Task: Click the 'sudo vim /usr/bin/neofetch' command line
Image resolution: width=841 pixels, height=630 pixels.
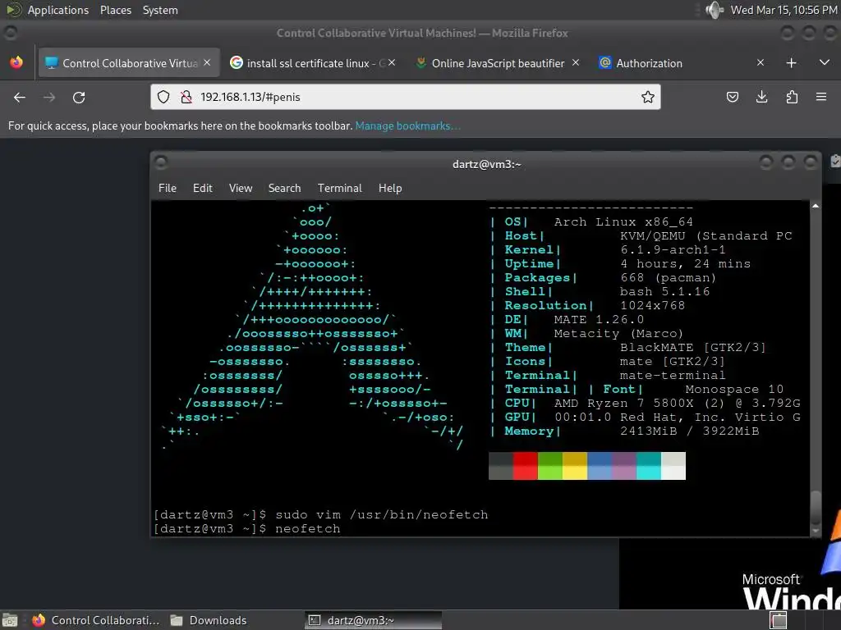Action: 381,515
